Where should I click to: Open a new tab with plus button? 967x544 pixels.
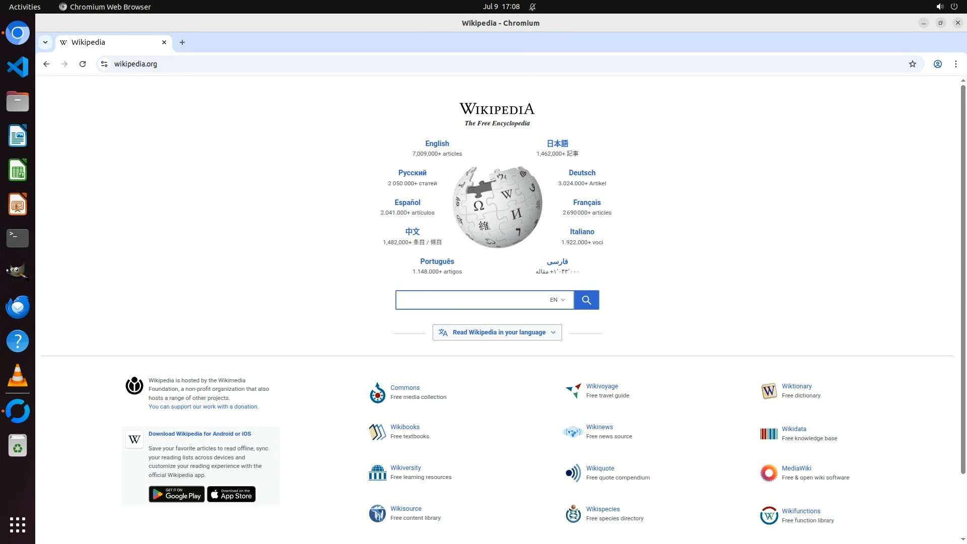coord(182,42)
